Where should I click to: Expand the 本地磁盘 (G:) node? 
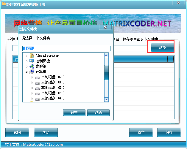point(32,99)
